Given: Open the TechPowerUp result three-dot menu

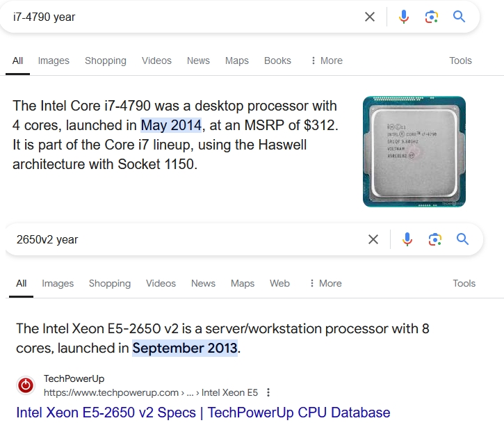Looking at the screenshot, I should [x=268, y=392].
